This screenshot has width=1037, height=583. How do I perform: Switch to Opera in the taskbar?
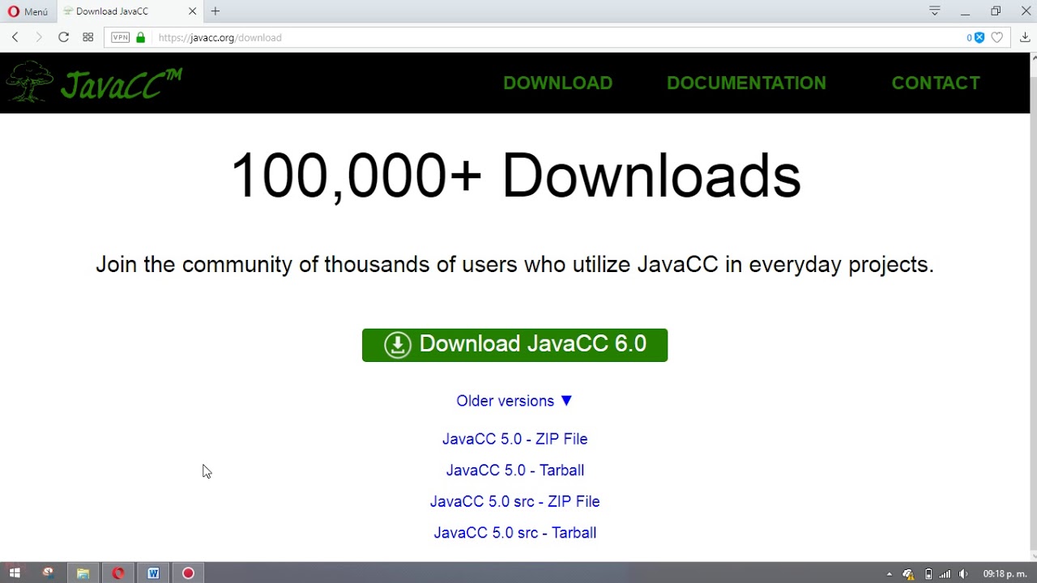click(118, 573)
